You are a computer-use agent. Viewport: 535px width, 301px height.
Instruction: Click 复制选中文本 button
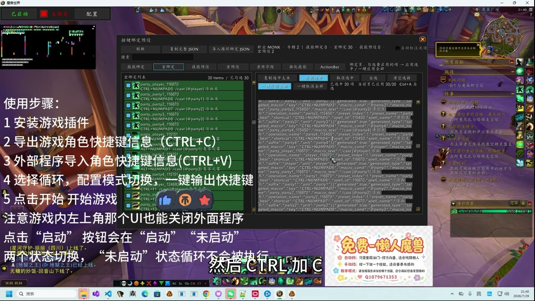tap(277, 78)
